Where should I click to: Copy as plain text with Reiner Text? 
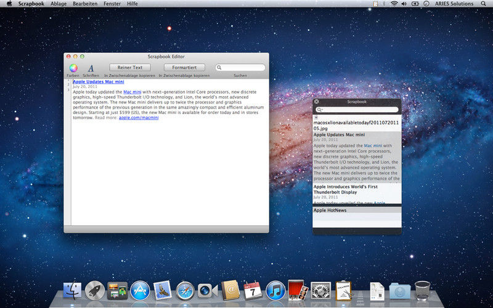[x=130, y=68]
